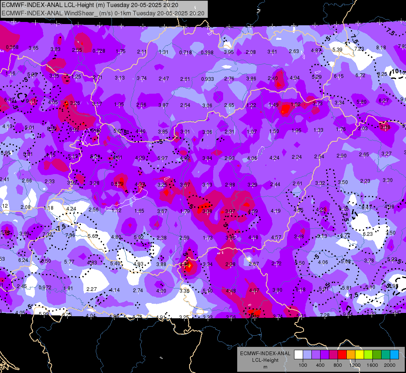Image resolution: width=406 pixels, height=373 pixels.
Task: Click the wind shear value 6.27
Action: [384, 100]
